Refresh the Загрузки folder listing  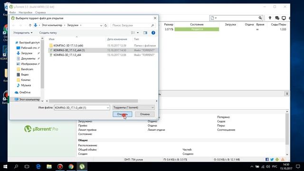105,25
